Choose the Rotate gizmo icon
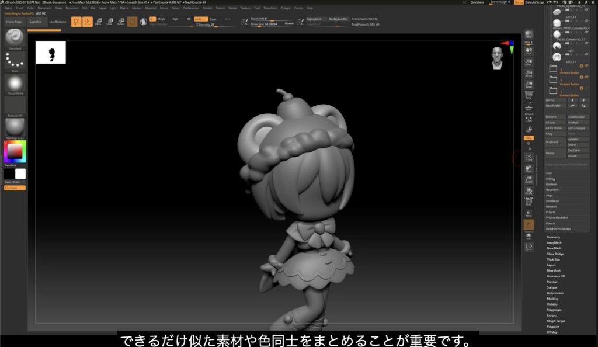 (x=121, y=22)
